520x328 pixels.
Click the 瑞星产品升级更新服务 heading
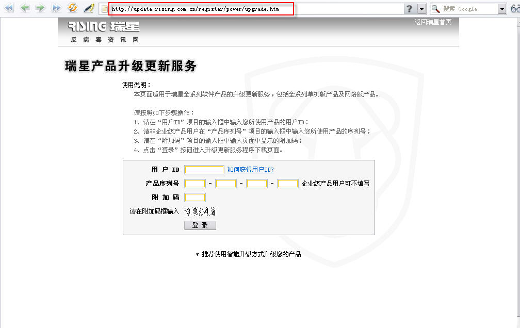click(x=131, y=66)
